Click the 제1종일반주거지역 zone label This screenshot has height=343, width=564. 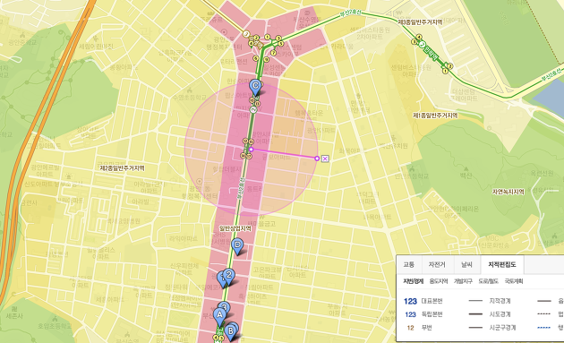click(435, 116)
